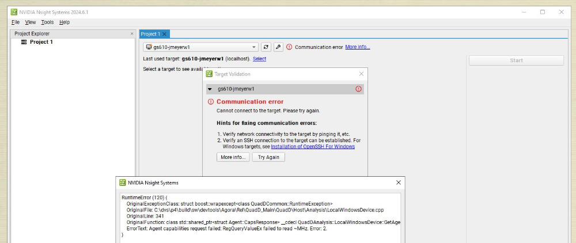Click the red communication error icon in toolbar
Screen dimensions: 576x243
(289, 47)
